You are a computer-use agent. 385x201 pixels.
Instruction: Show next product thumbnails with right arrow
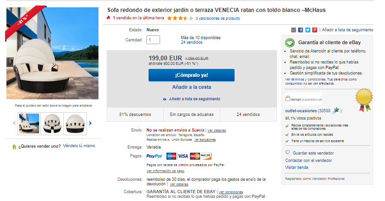click(x=90, y=123)
